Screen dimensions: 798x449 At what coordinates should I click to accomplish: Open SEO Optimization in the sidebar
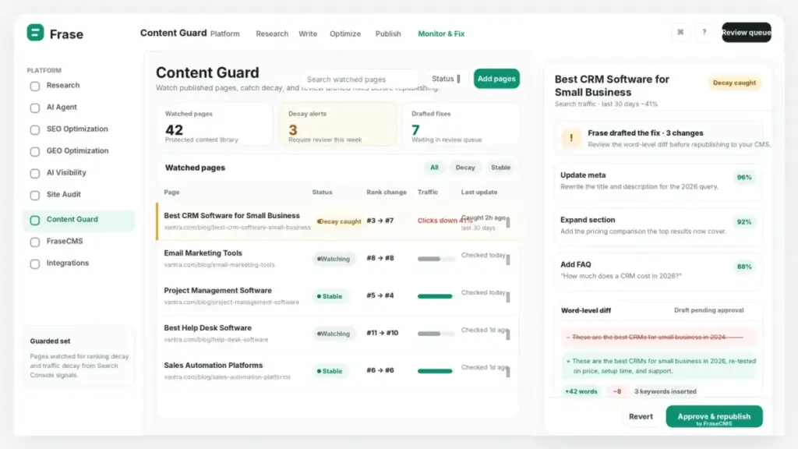point(79,129)
